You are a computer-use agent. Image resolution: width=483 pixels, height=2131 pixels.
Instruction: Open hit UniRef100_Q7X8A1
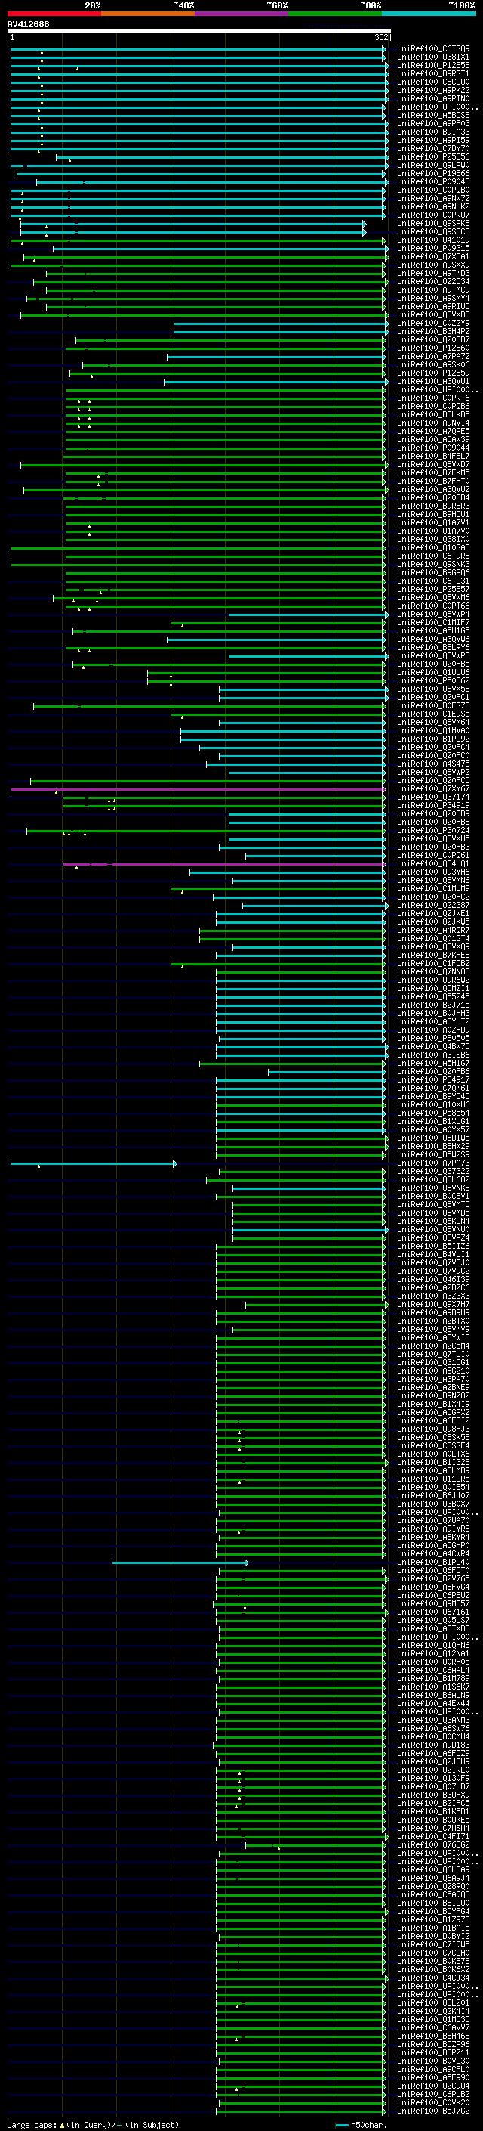point(433,256)
